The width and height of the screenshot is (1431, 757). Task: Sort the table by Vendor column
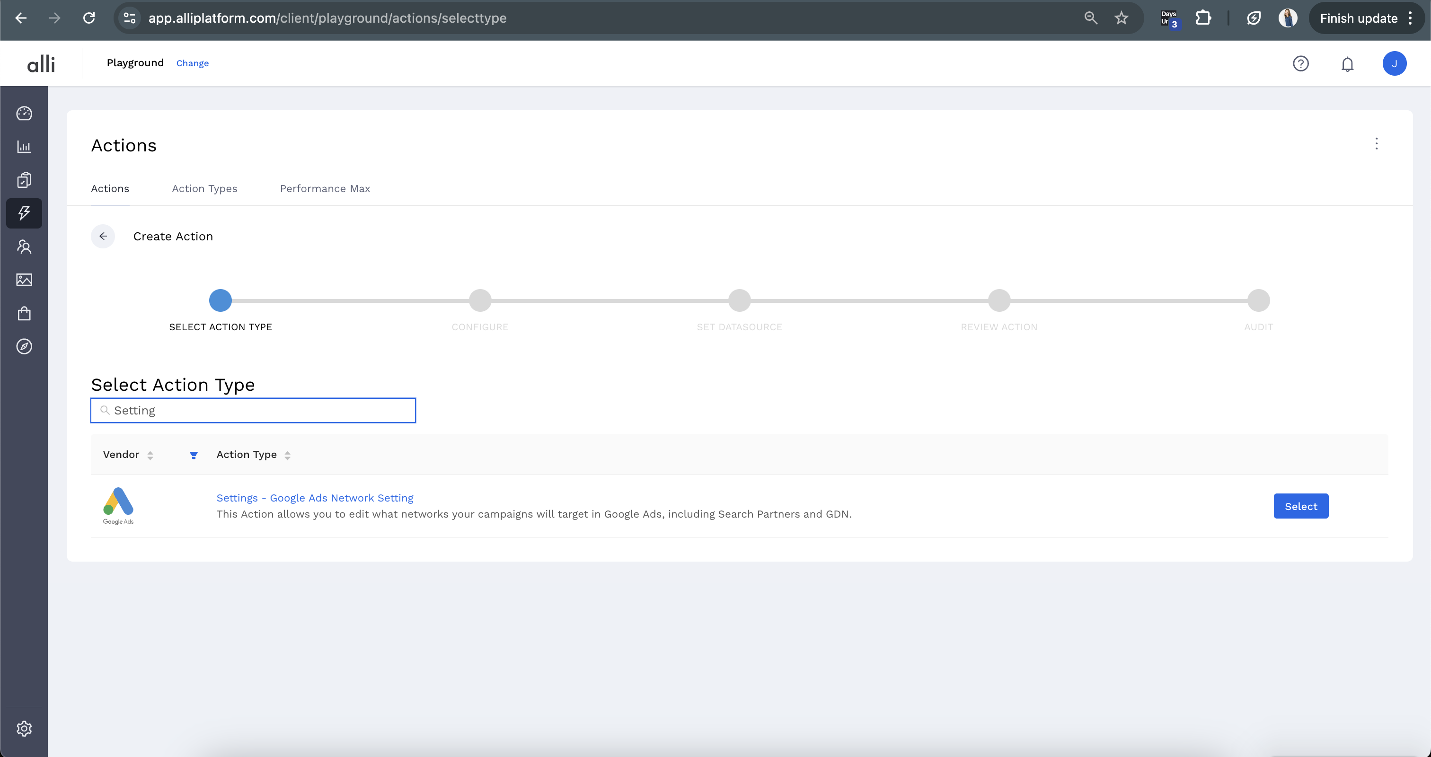[150, 455]
